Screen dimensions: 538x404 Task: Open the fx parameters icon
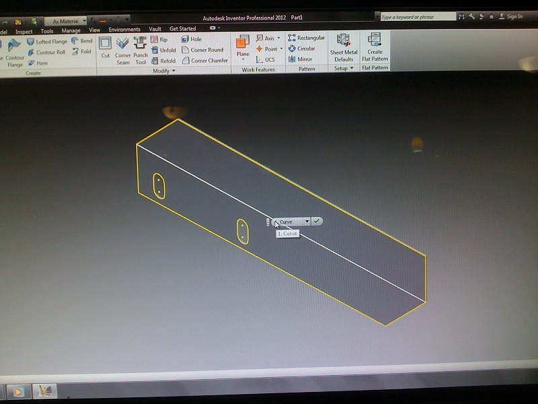[x=93, y=21]
